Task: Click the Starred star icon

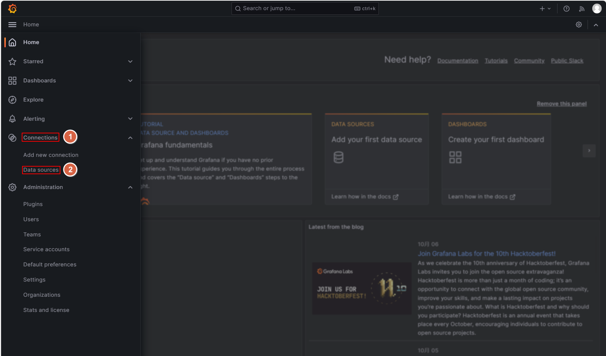Action: (x=12, y=61)
